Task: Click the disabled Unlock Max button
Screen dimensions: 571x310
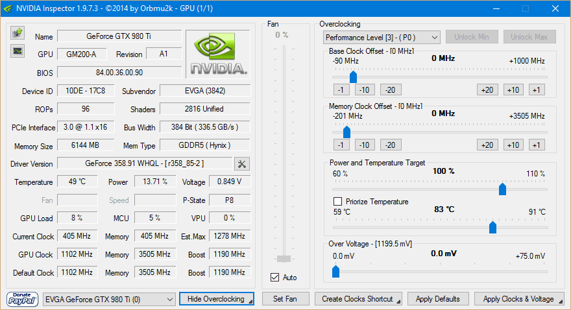Action: click(529, 37)
